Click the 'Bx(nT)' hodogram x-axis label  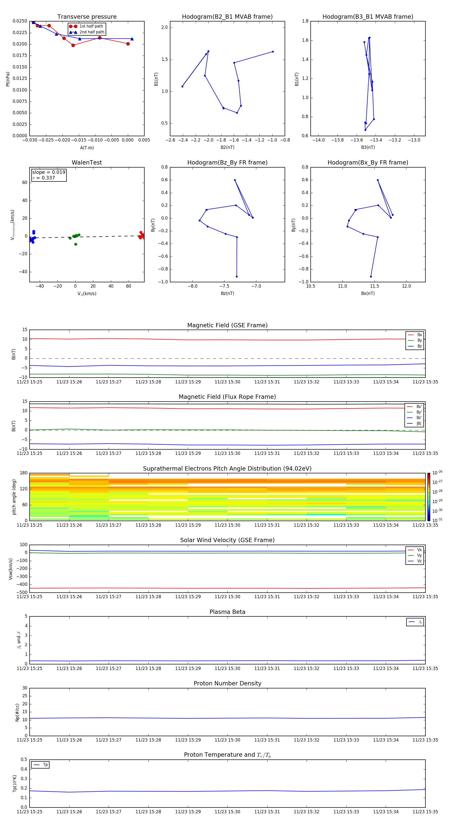(x=368, y=293)
